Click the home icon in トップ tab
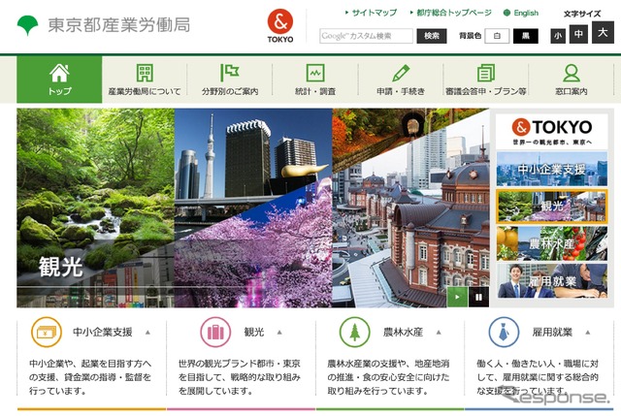This screenshot has width=621, height=416. [x=59, y=73]
